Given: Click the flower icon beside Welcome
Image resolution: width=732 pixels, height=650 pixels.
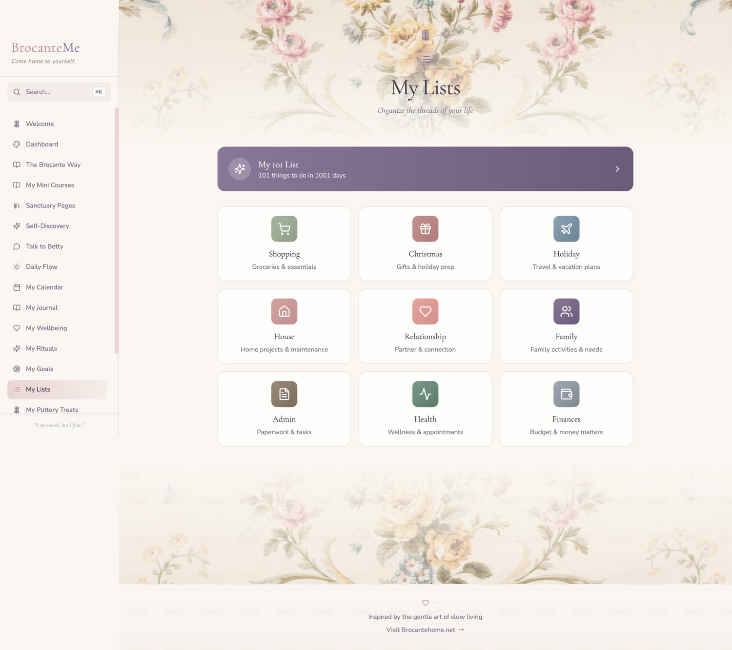Looking at the screenshot, I should [x=17, y=124].
